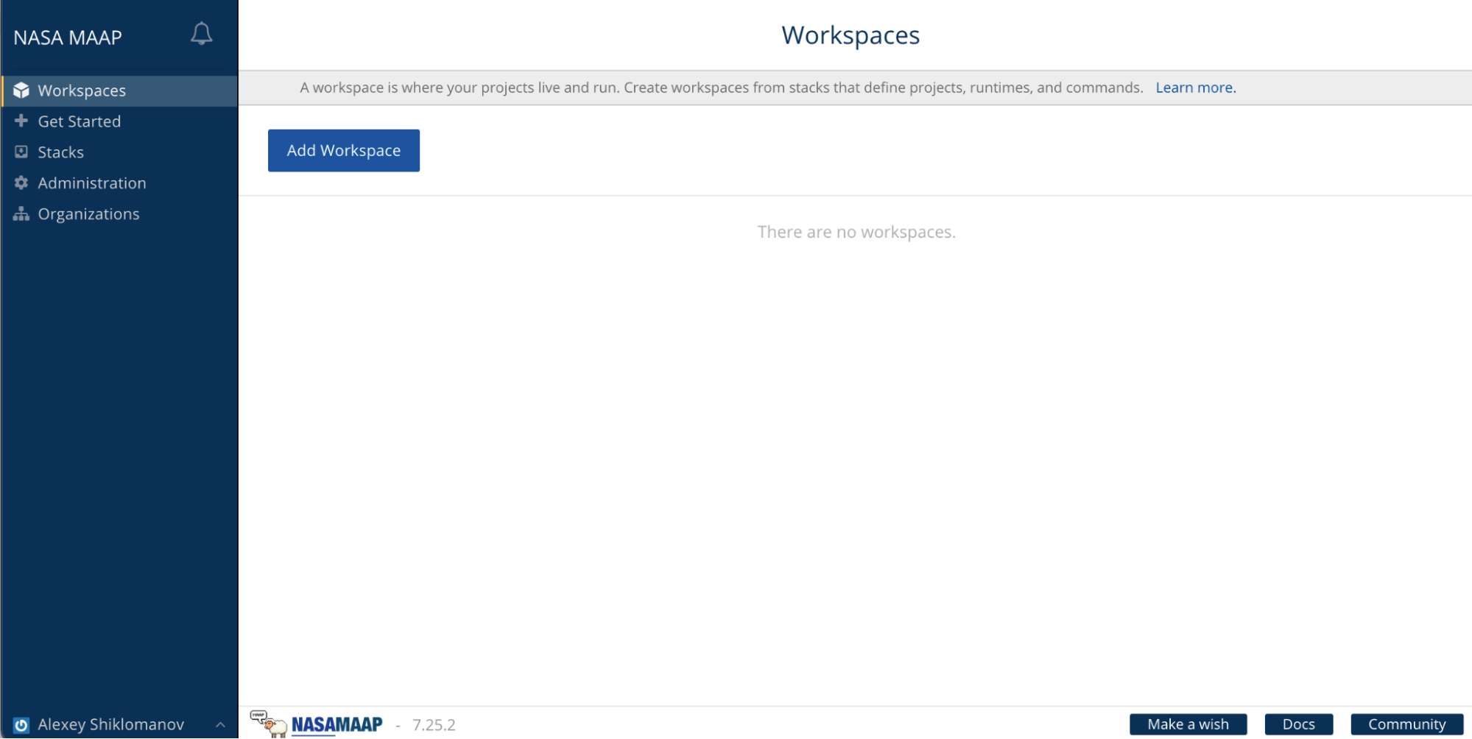Click the NASA MAAP sidebar title
This screenshot has height=739, width=1472.
click(68, 38)
